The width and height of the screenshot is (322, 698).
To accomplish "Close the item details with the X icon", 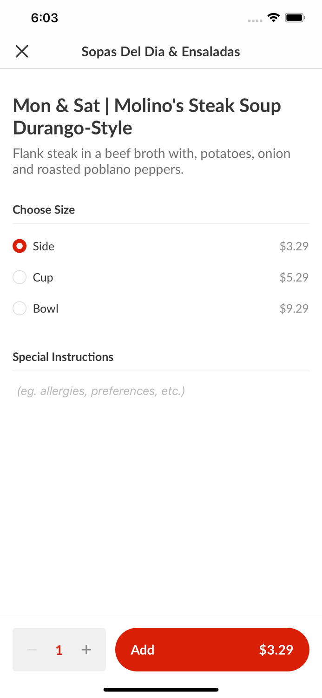I will tap(22, 51).
